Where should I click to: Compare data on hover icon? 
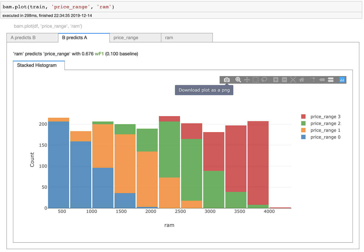pos(330,80)
